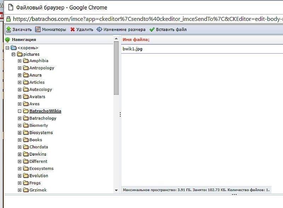Click the корень root folder icon

tap(13, 48)
